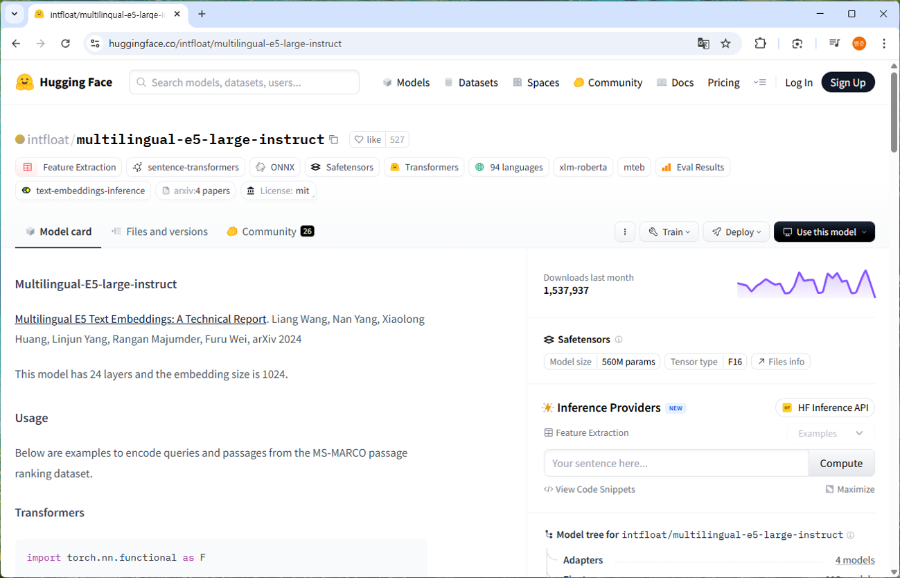
Task: Click the Compute button
Action: (841, 463)
